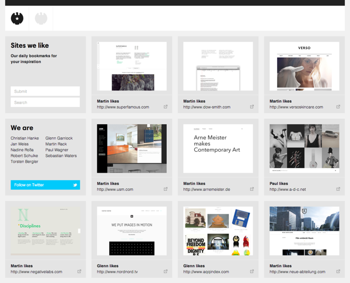
Task: Click 'Glenn likes' label on nordnord.tv card
Action: coord(108,266)
